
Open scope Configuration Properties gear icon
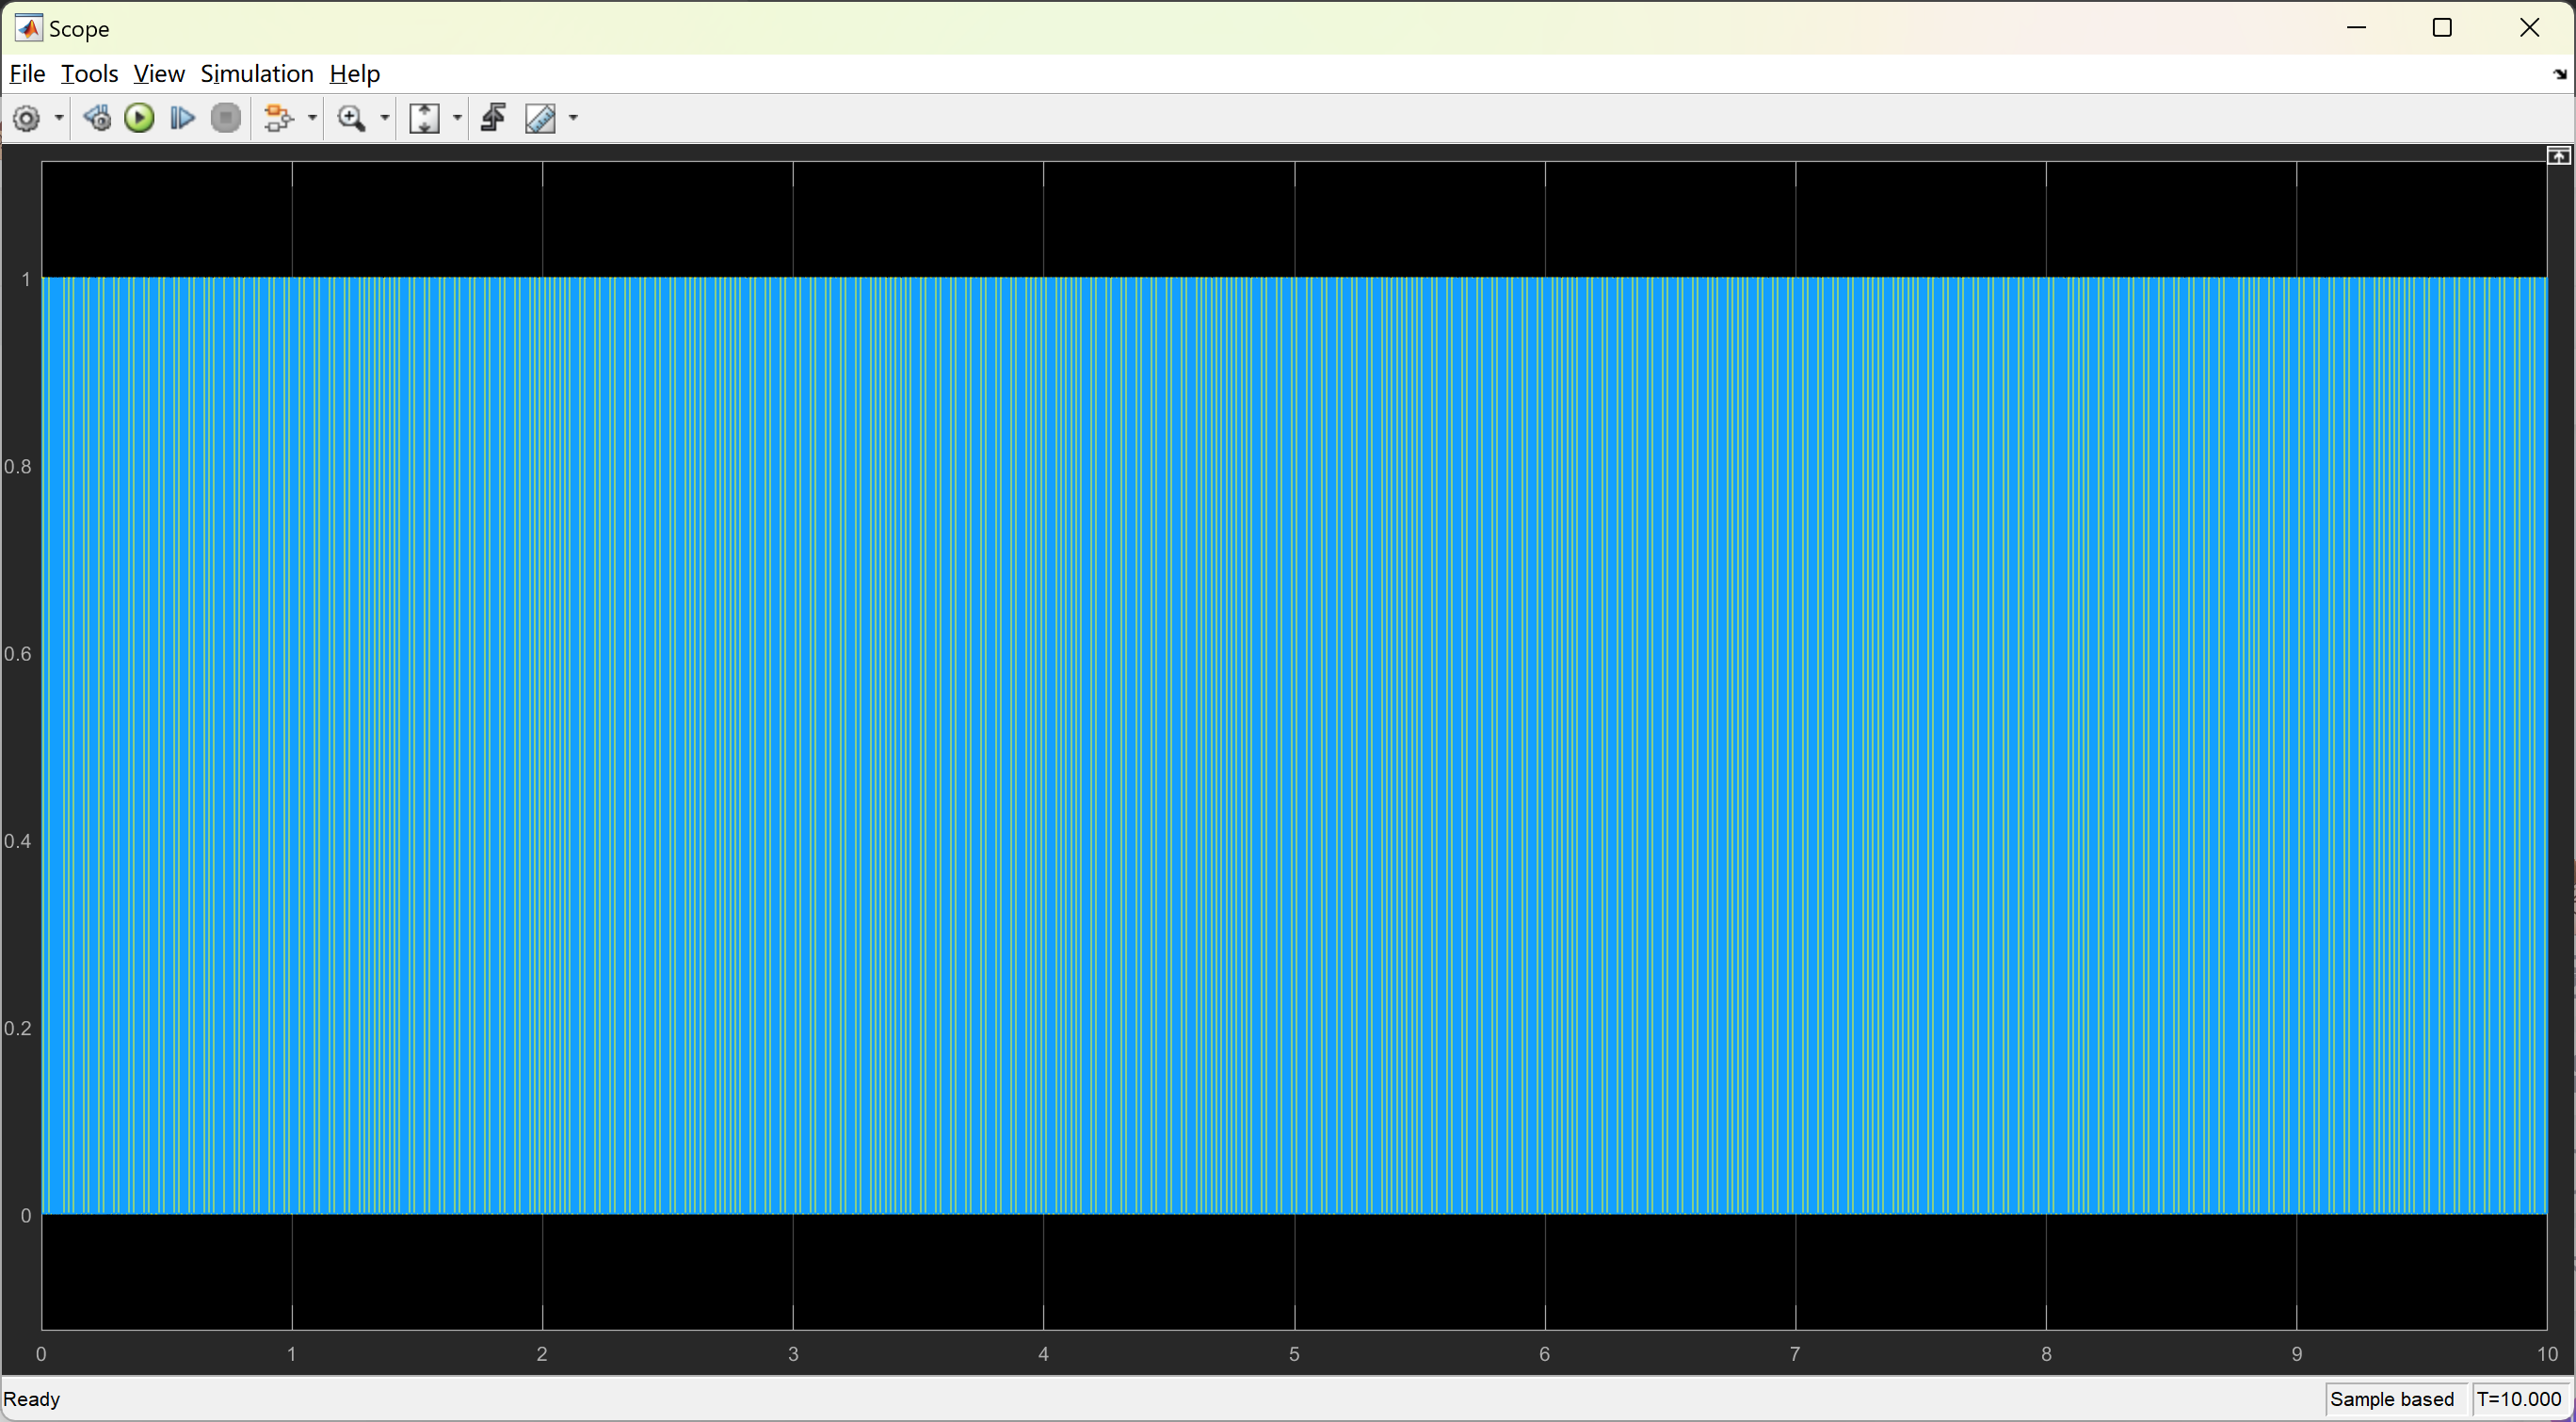[27, 119]
